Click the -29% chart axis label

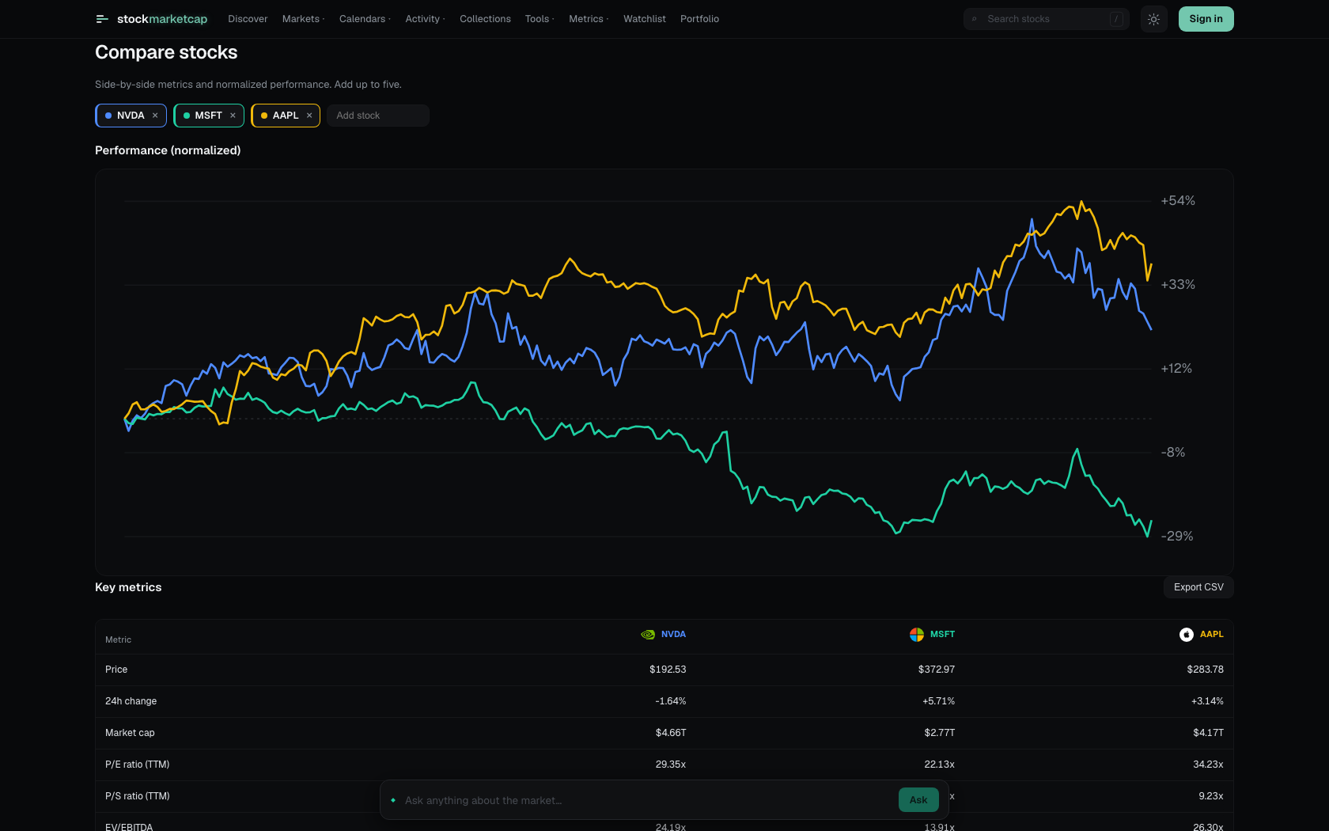[x=1177, y=537]
